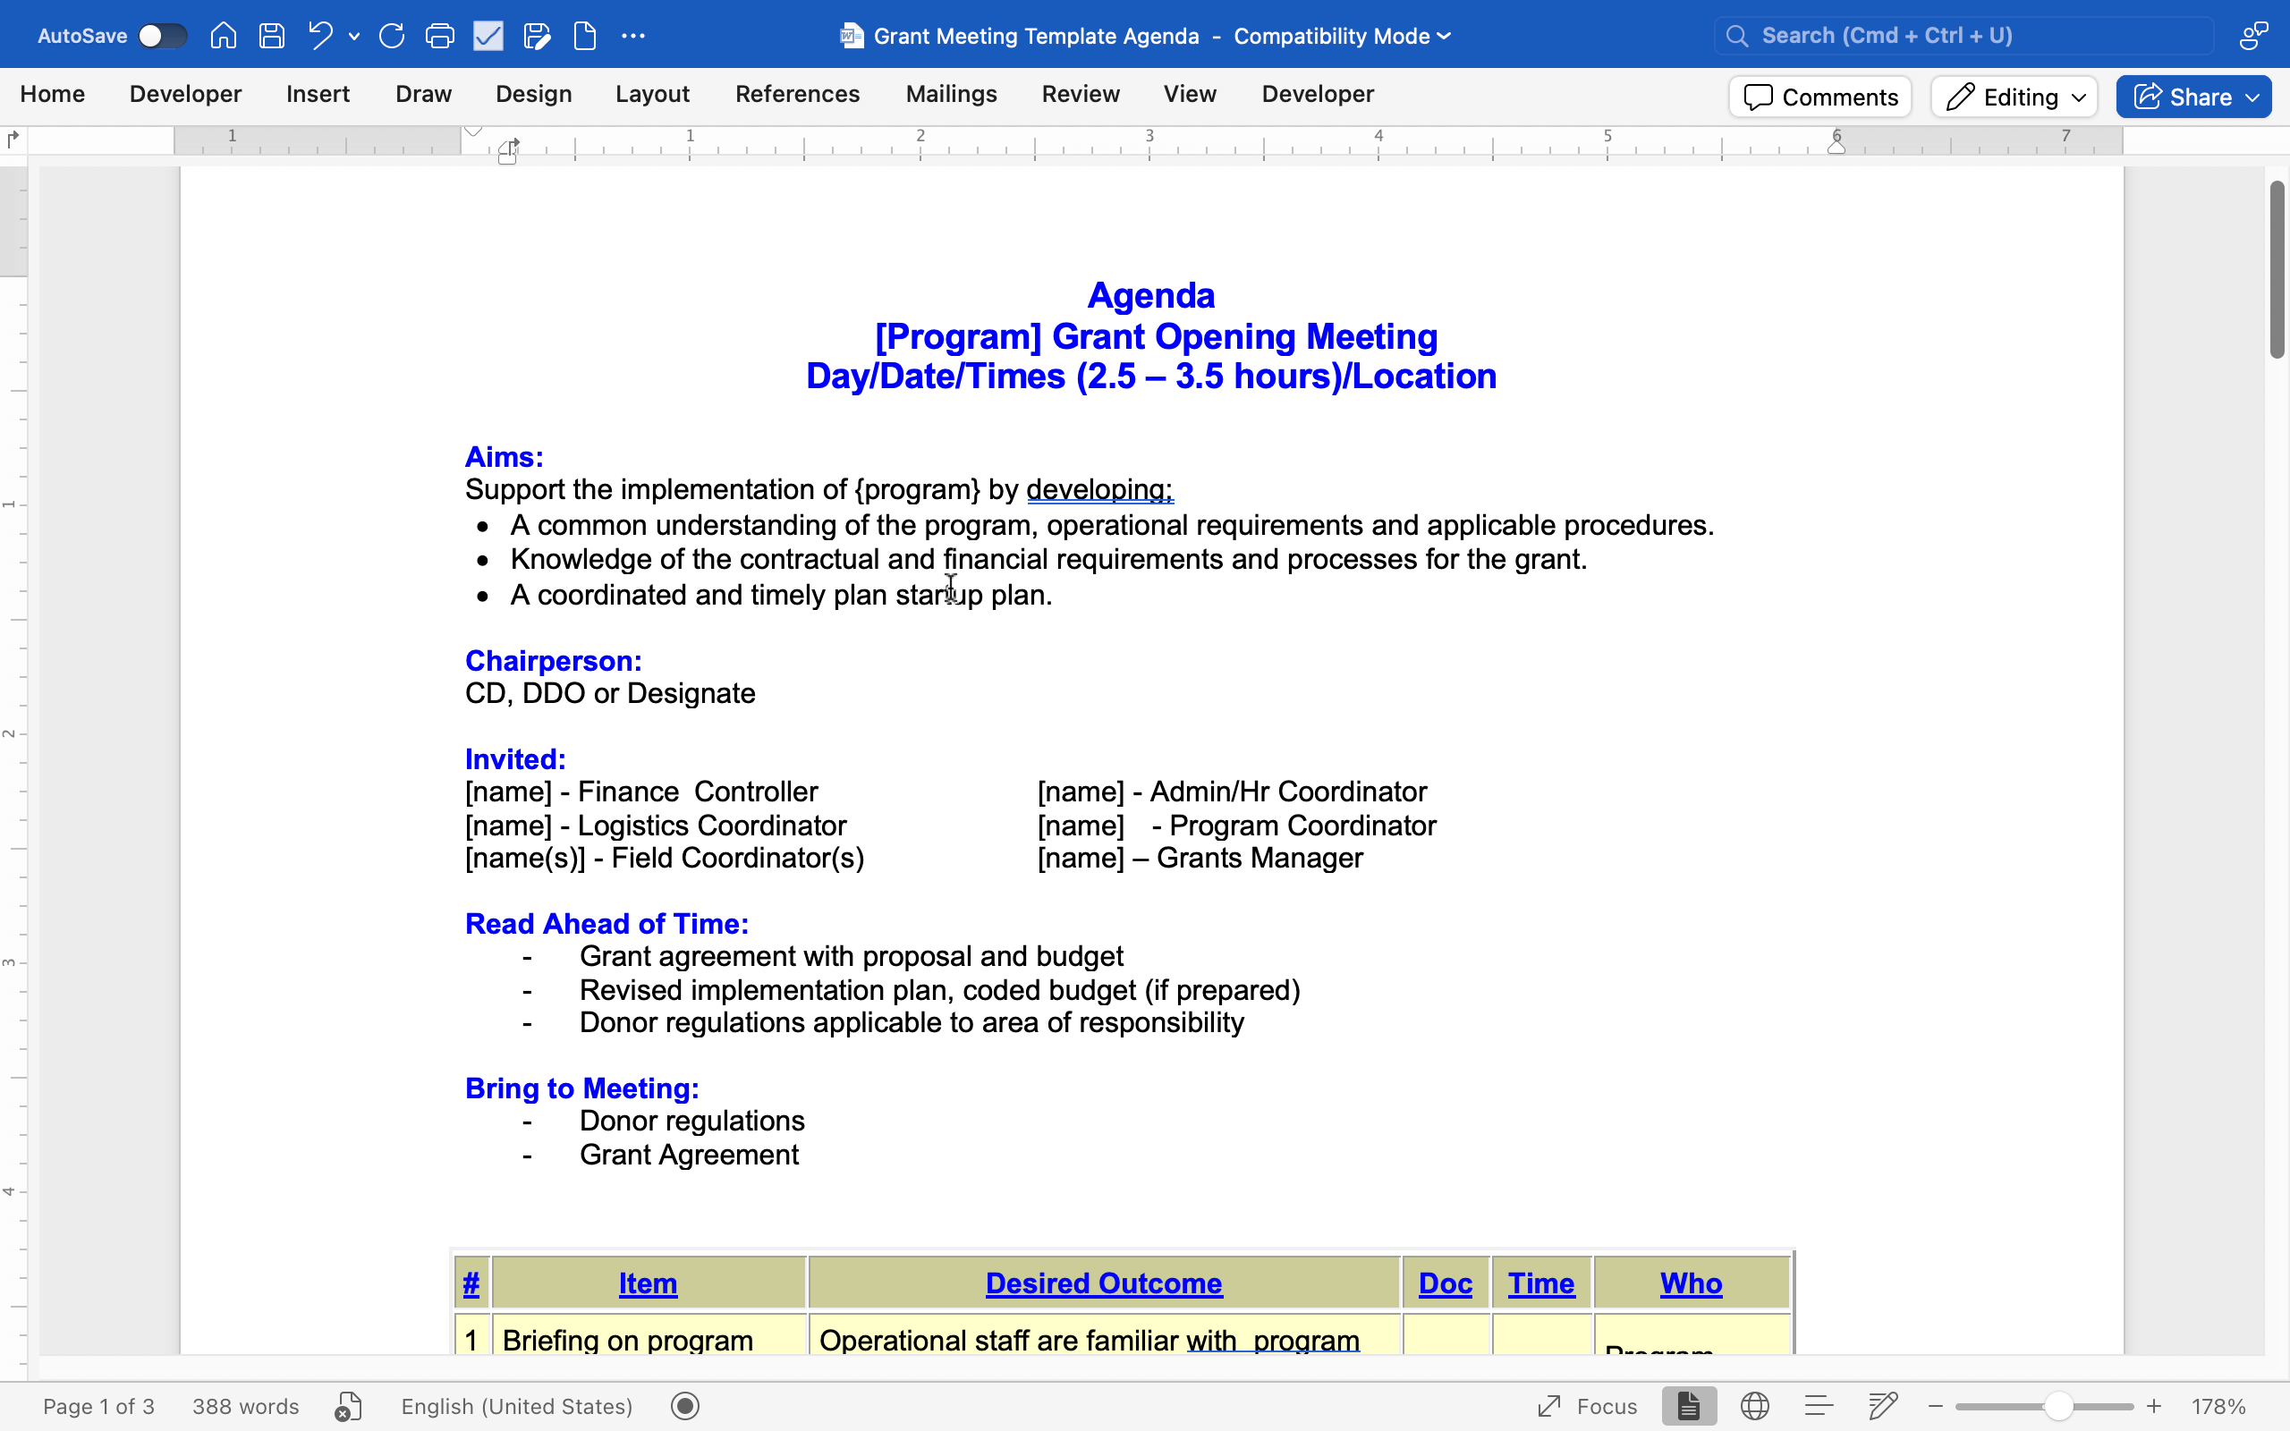
Task: Click the New blank document icon
Action: pos(585,36)
